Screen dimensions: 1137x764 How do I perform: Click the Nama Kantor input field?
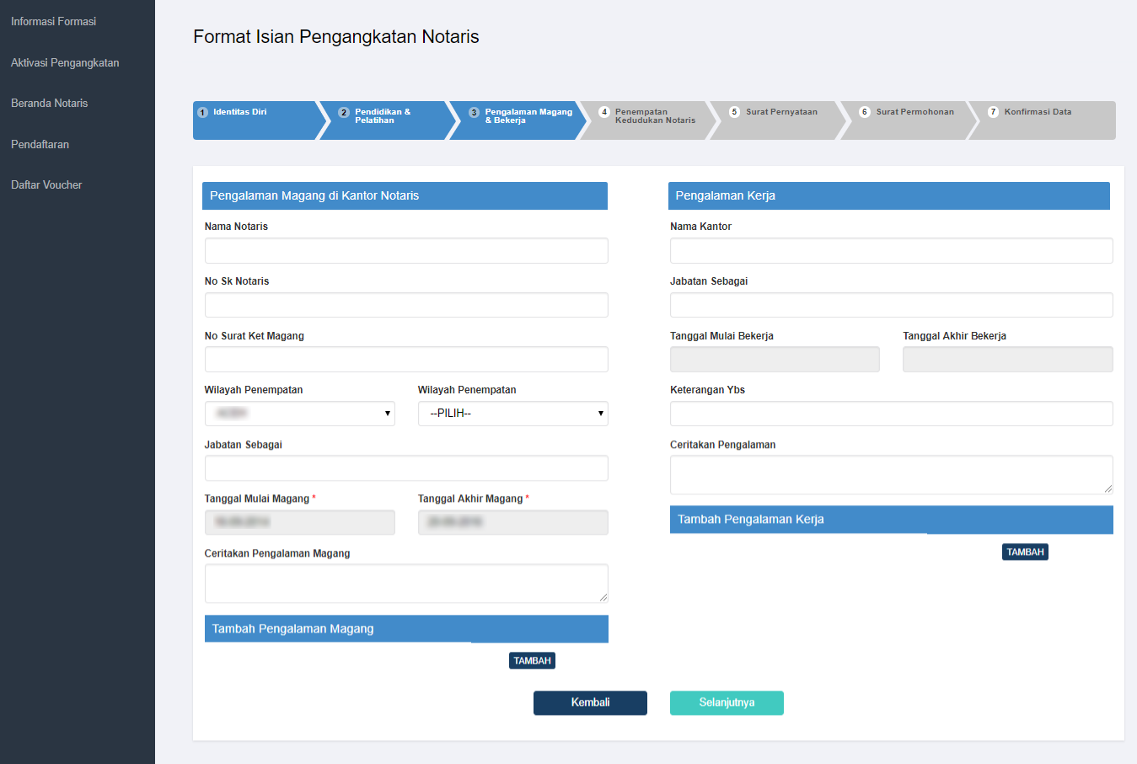pos(891,250)
